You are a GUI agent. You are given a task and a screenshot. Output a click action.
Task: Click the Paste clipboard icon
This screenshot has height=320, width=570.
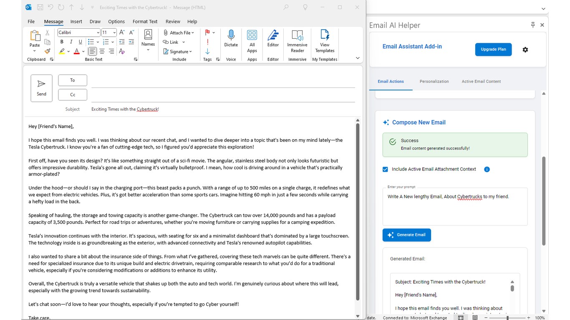(x=35, y=35)
